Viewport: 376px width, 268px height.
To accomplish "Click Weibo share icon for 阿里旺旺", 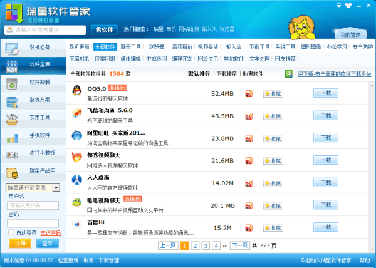I will (x=249, y=138).
